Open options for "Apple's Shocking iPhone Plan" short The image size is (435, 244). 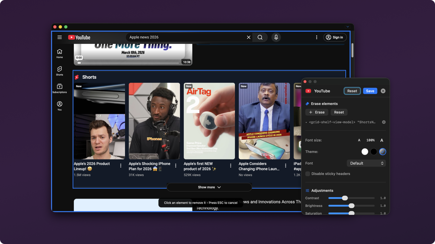(176, 166)
